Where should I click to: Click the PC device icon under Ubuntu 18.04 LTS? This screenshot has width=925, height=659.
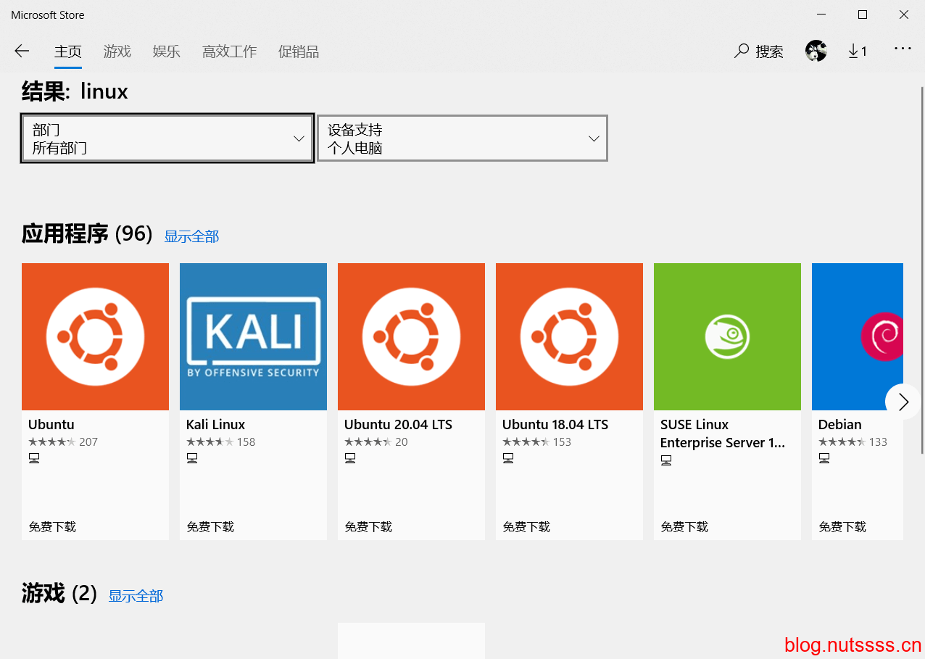pyautogui.click(x=508, y=458)
